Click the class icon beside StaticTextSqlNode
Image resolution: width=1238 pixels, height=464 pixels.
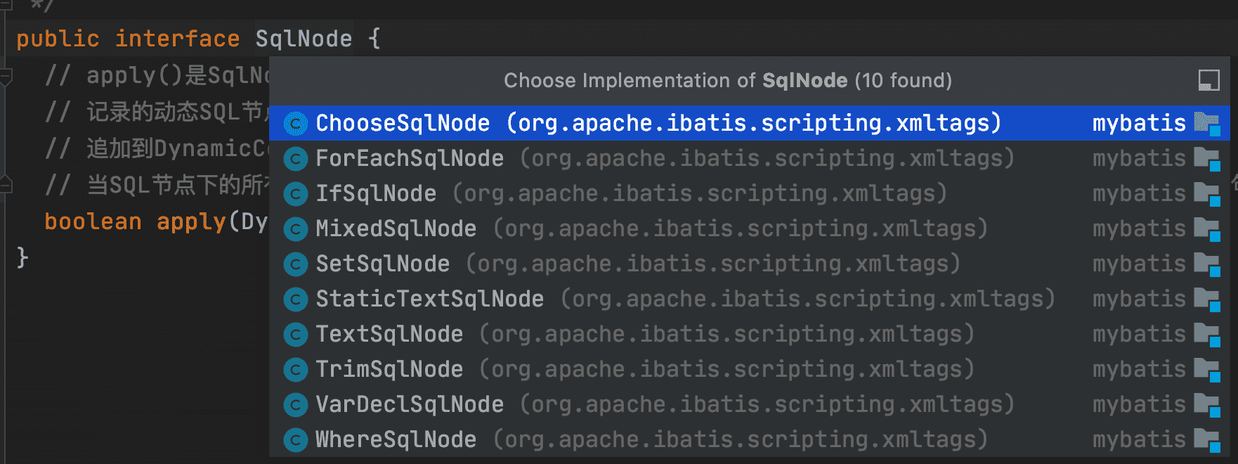pos(295,299)
